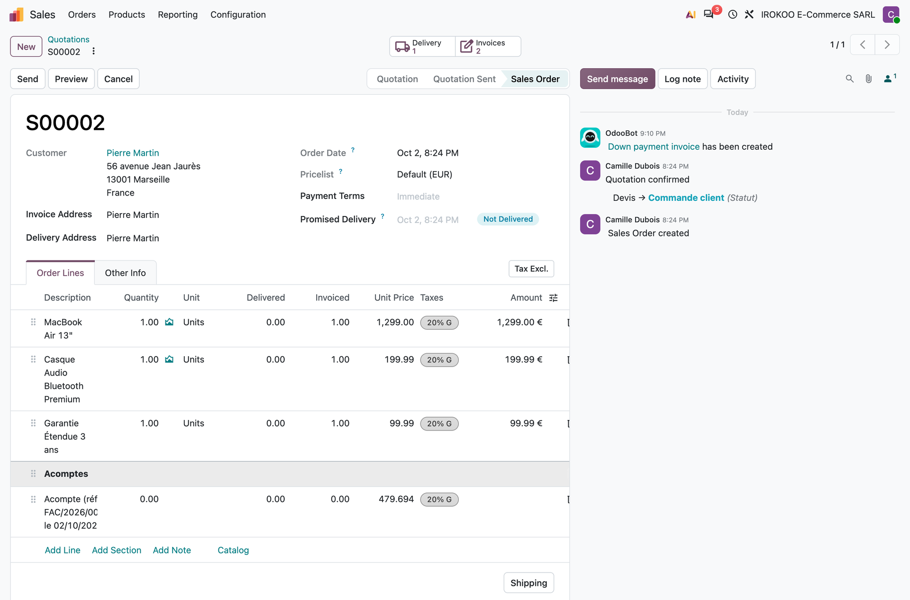Viewport: 910px width, 600px height.
Task: Click the Preview button
Action: [71, 79]
